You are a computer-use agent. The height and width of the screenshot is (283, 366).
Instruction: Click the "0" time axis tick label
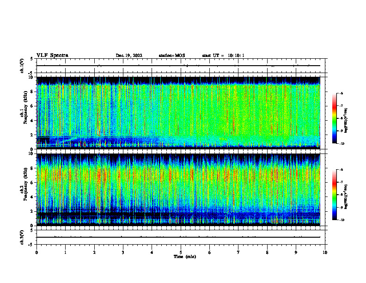(x=37, y=252)
